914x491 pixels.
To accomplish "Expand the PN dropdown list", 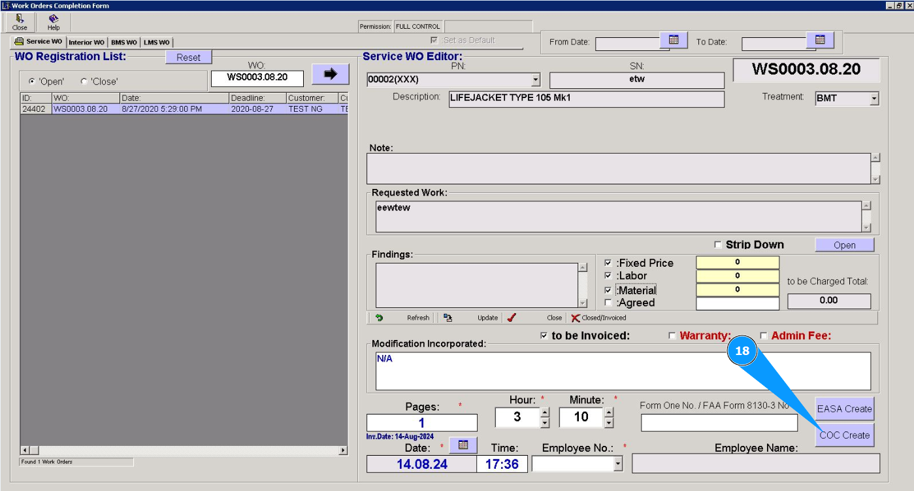I will (536, 80).
